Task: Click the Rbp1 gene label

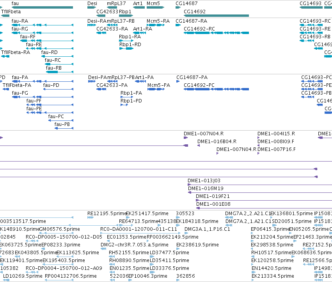Action: pyautogui.click(x=125, y=11)
